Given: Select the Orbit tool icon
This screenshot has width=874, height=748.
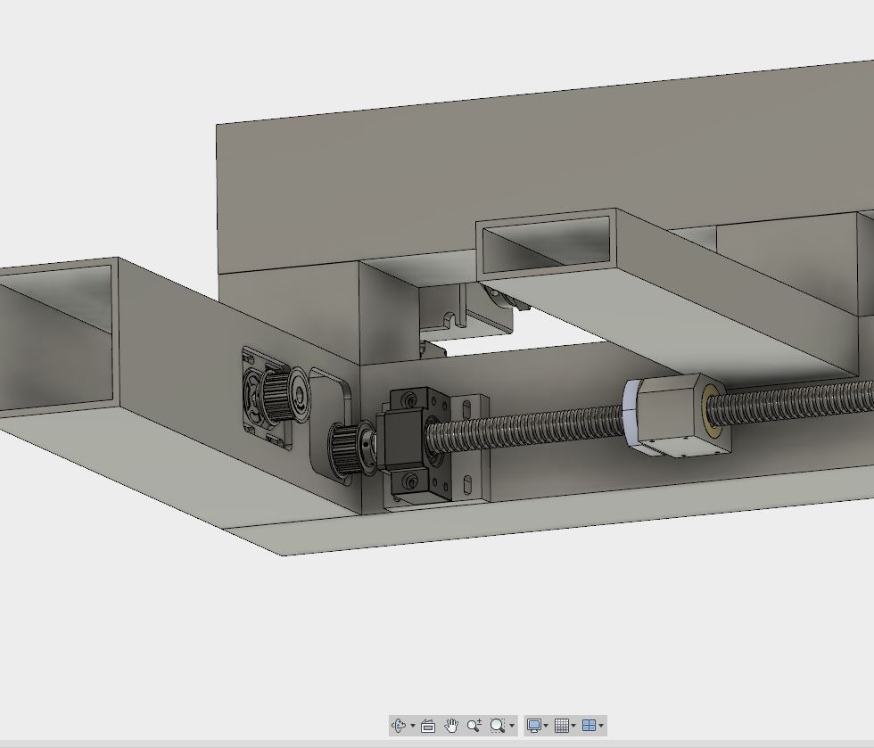Looking at the screenshot, I should [x=399, y=726].
